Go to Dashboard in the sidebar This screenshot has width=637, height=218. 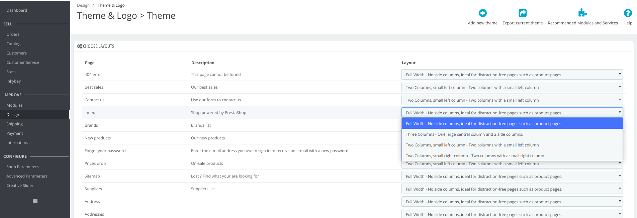[x=17, y=10]
